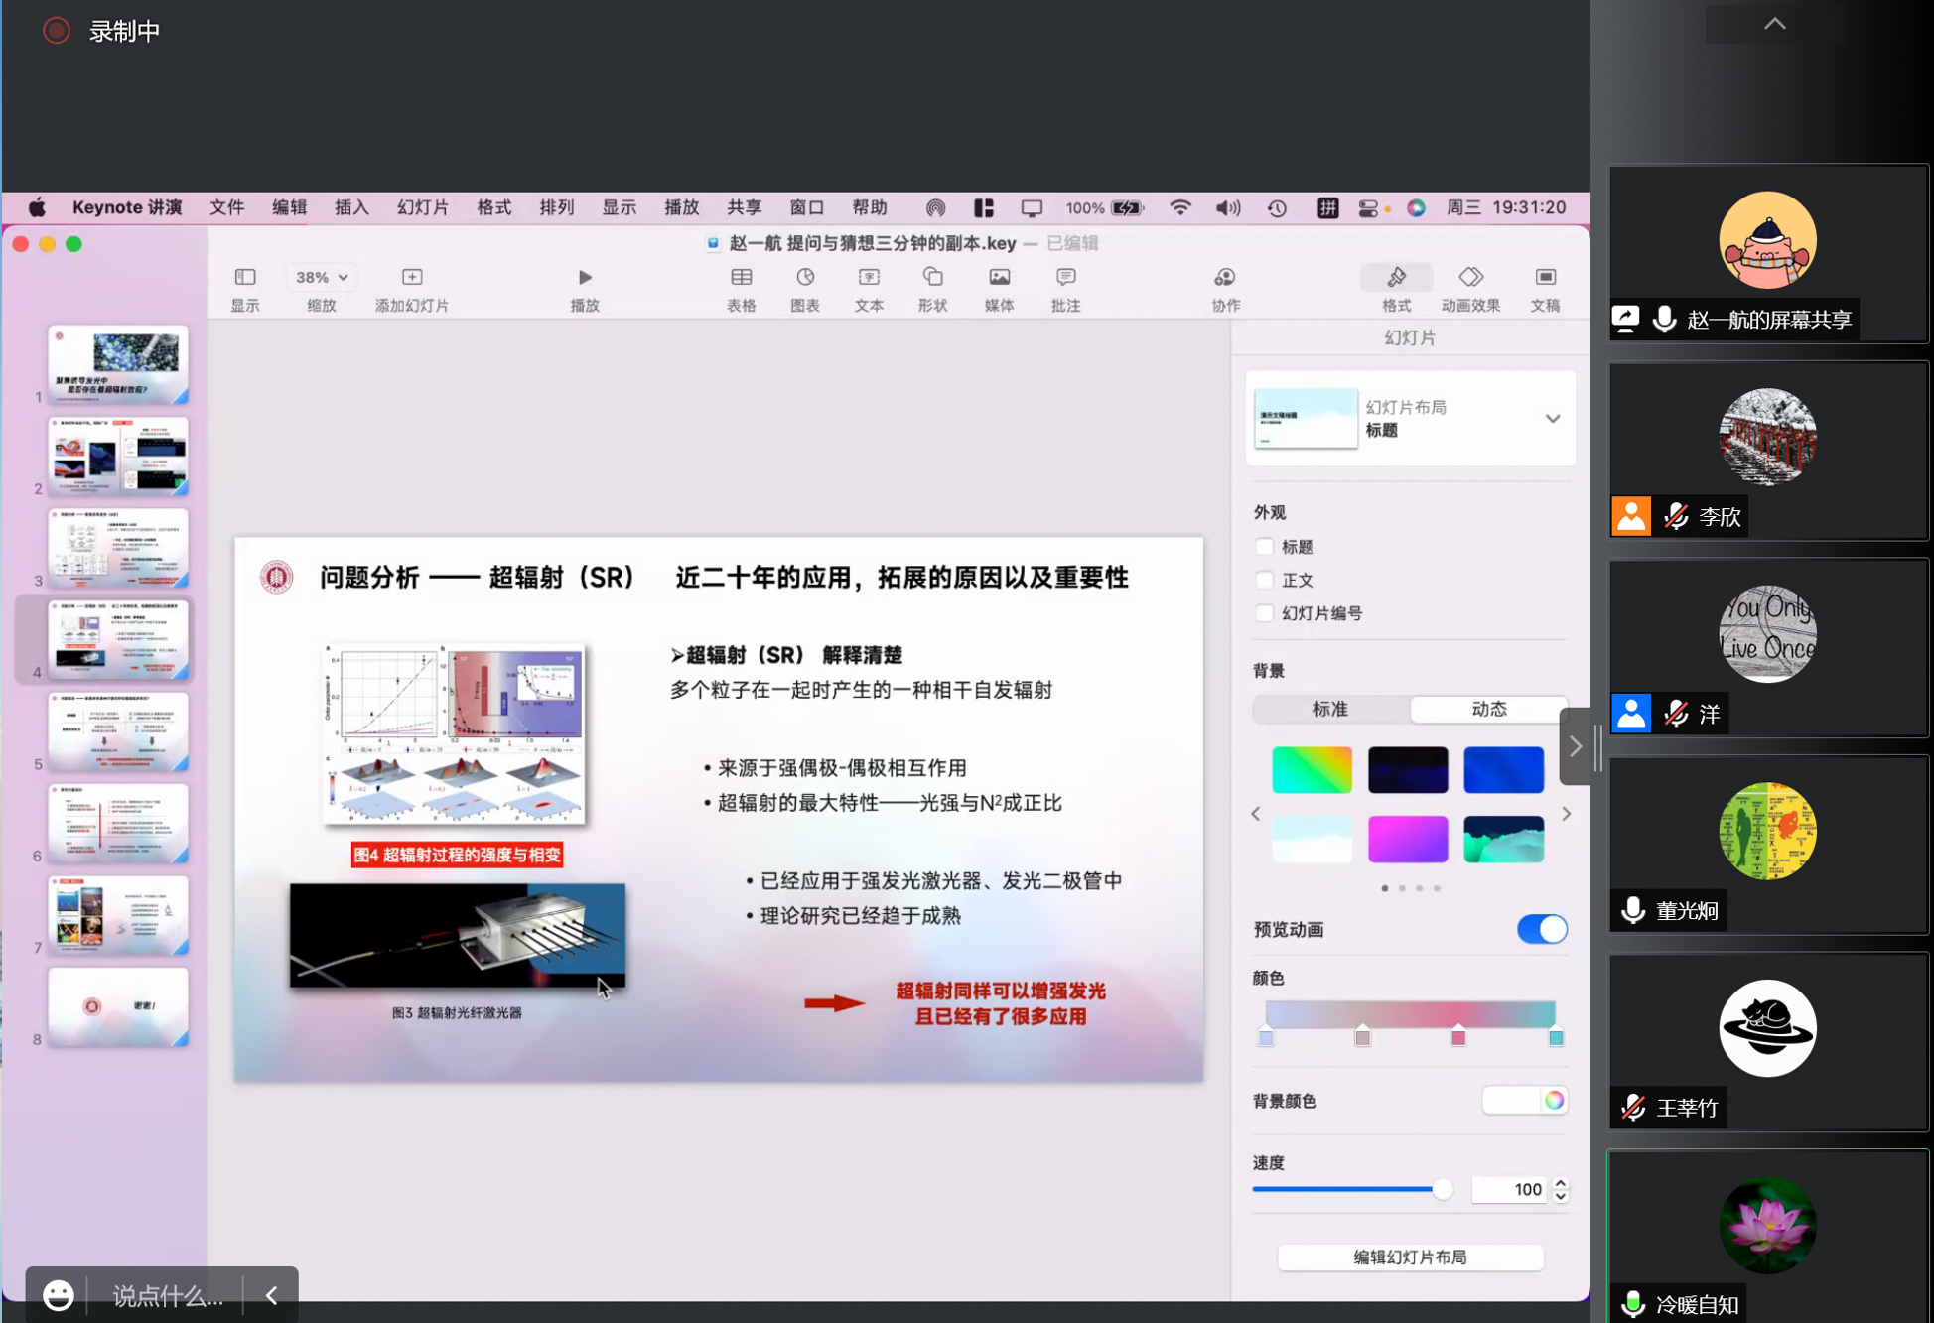The image size is (1934, 1323).
Task: Turn off Preview Animation switch
Action: 1541,929
